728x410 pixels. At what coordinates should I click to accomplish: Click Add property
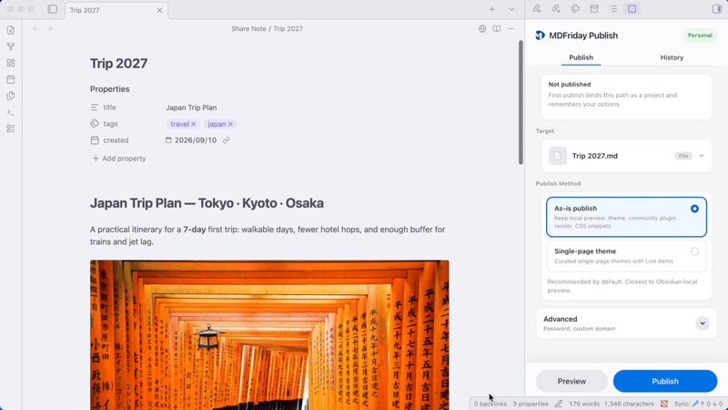(x=119, y=159)
